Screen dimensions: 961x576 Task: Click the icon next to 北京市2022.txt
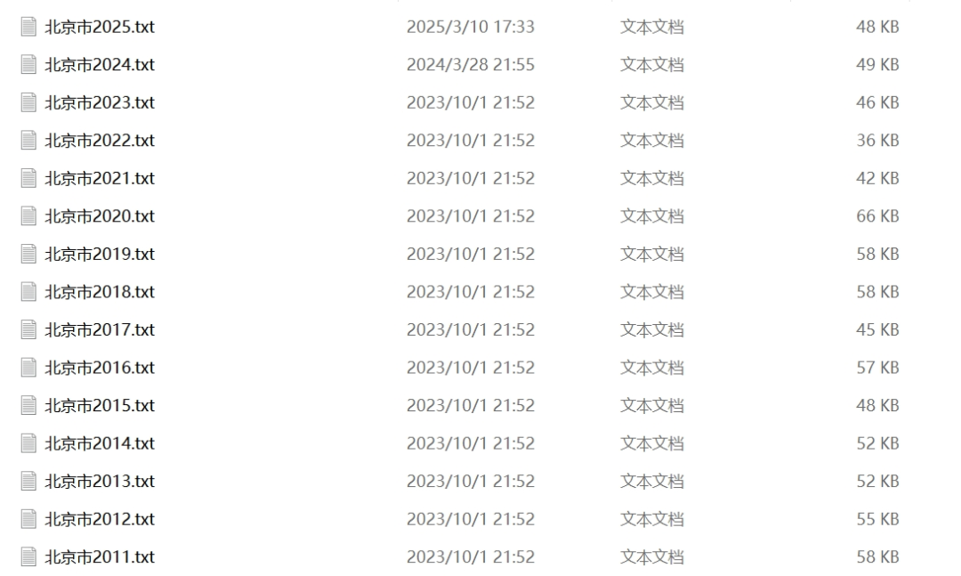pyautogui.click(x=28, y=141)
